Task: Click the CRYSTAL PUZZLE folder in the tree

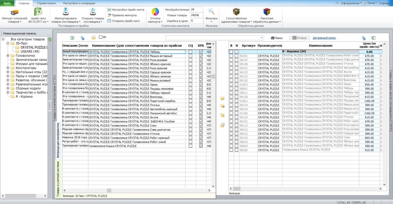Action: 31,47
